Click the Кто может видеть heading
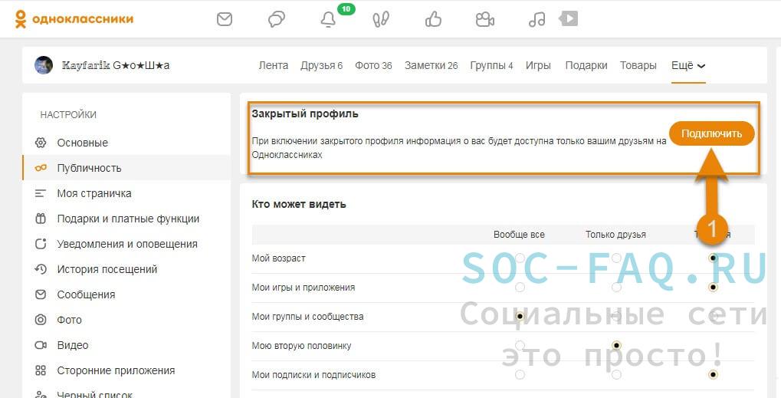 pos(299,204)
